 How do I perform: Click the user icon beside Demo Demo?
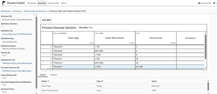click(x=199, y=3)
